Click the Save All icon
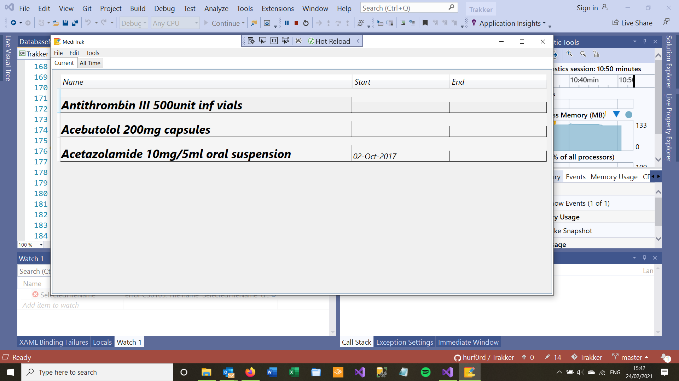The image size is (679, 381). [x=75, y=23]
